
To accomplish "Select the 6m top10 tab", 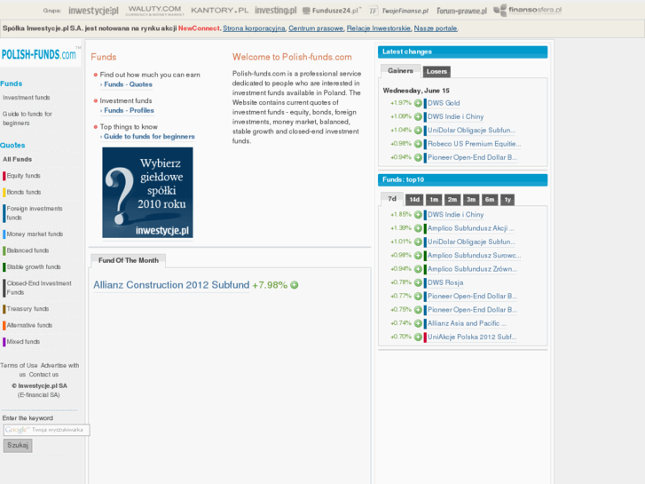I will click(490, 200).
